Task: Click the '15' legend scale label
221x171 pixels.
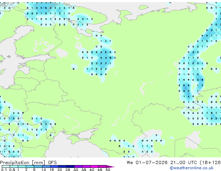Action: click(52, 170)
